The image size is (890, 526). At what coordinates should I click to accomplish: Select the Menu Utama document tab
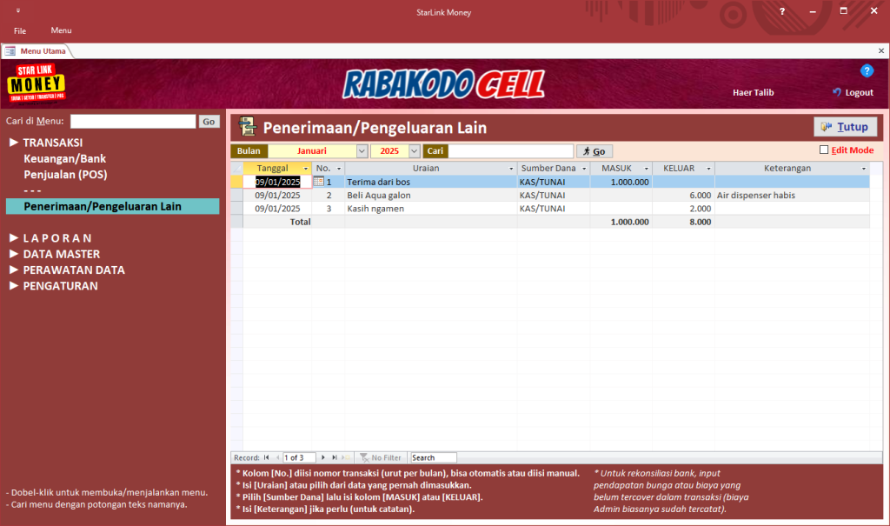pyautogui.click(x=37, y=51)
